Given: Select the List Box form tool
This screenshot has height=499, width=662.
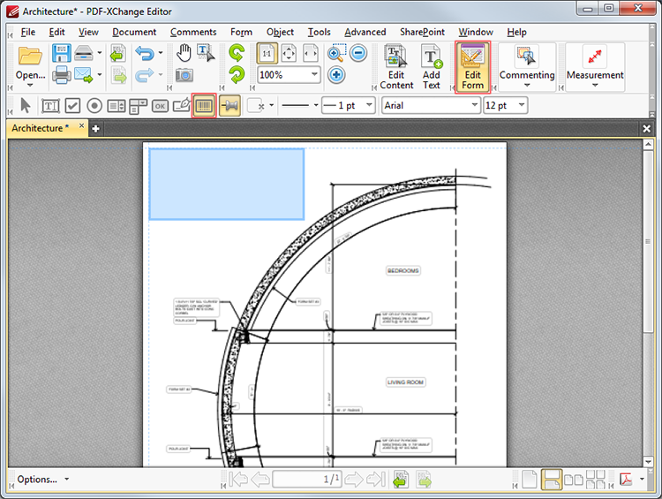Looking at the screenshot, I should [x=117, y=106].
